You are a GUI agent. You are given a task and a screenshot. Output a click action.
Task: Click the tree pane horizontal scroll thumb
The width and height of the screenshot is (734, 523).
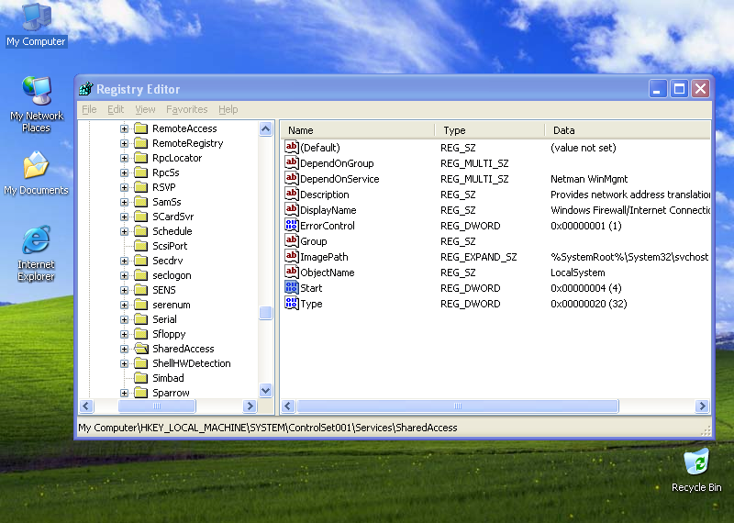point(157,406)
